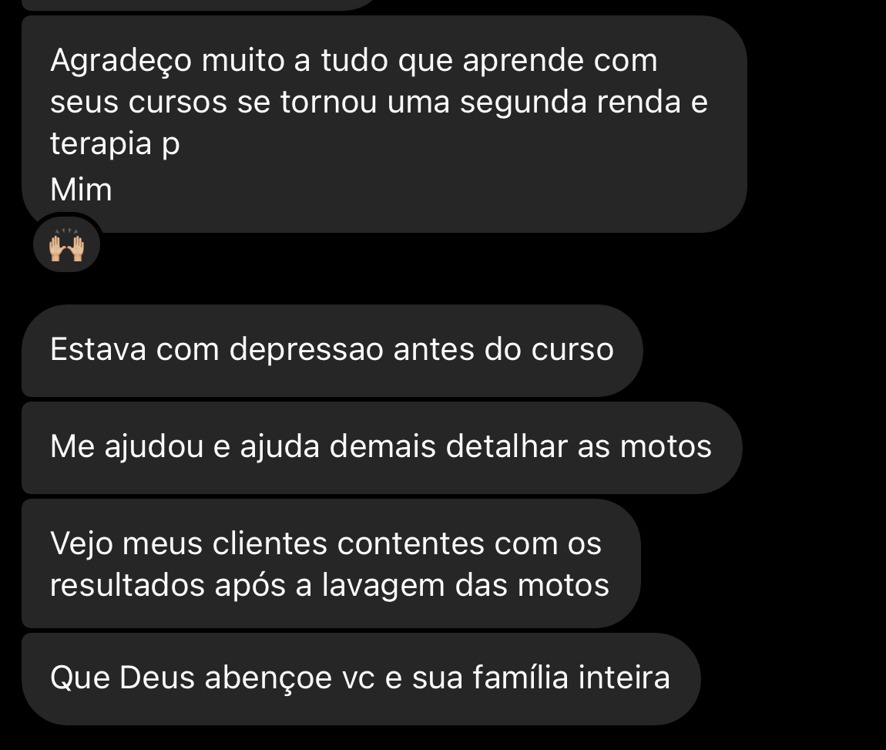Click the word 'detalhar' in the motos message
This screenshot has height=750, width=886.
[x=506, y=446]
